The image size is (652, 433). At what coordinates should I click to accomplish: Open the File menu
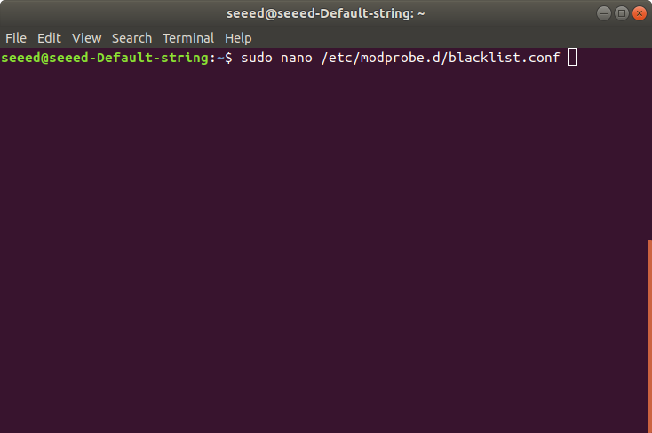tap(16, 38)
